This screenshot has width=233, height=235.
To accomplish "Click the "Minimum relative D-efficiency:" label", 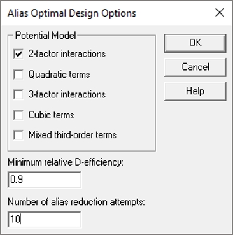I will [66, 162].
